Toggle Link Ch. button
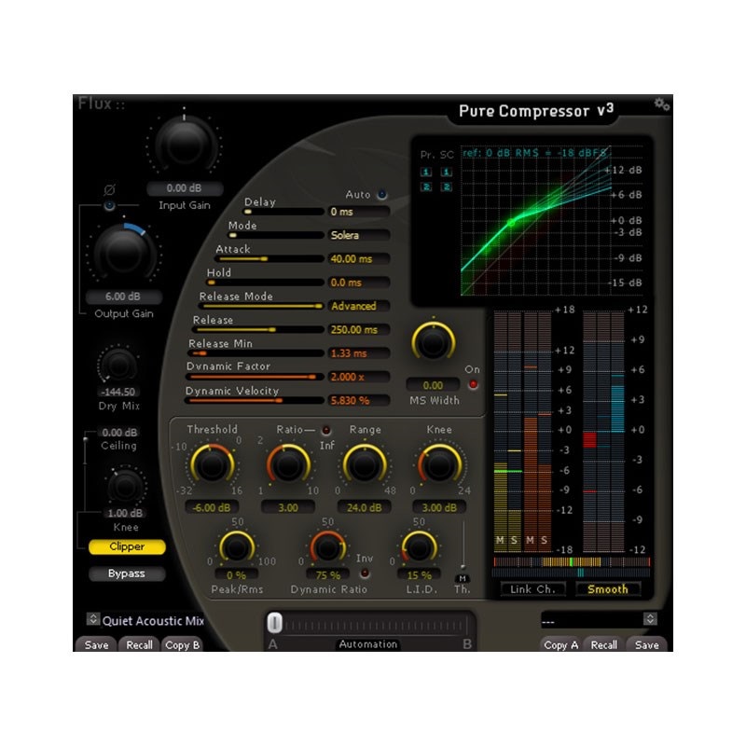746x746 pixels. tap(532, 589)
